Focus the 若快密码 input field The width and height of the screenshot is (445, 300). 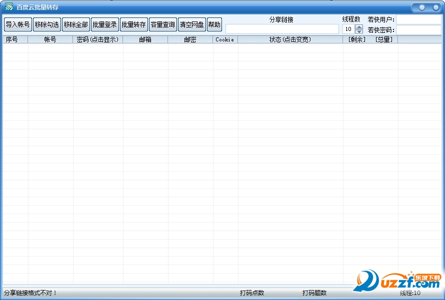(x=418, y=30)
